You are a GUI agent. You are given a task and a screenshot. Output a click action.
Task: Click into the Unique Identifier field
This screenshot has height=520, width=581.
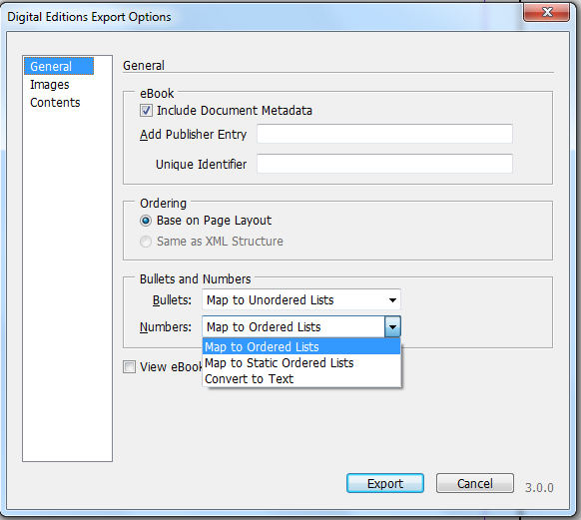(x=384, y=164)
